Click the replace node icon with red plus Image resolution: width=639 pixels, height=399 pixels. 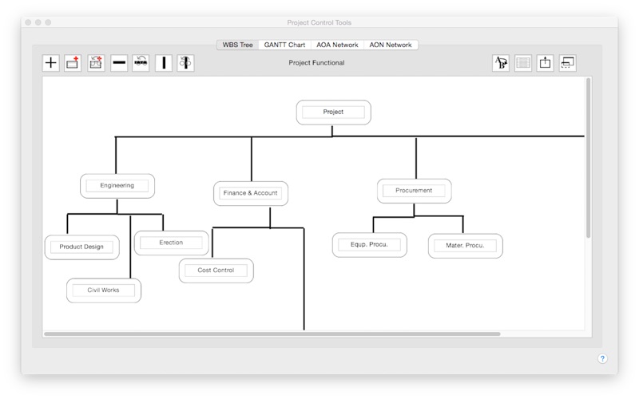[x=96, y=63]
